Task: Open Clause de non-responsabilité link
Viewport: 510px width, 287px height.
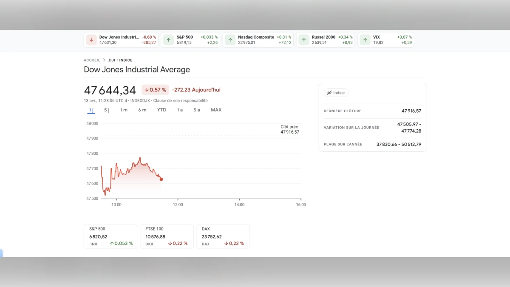Action: click(180, 101)
